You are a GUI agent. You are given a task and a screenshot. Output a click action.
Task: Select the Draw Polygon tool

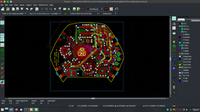click(x=174, y=68)
